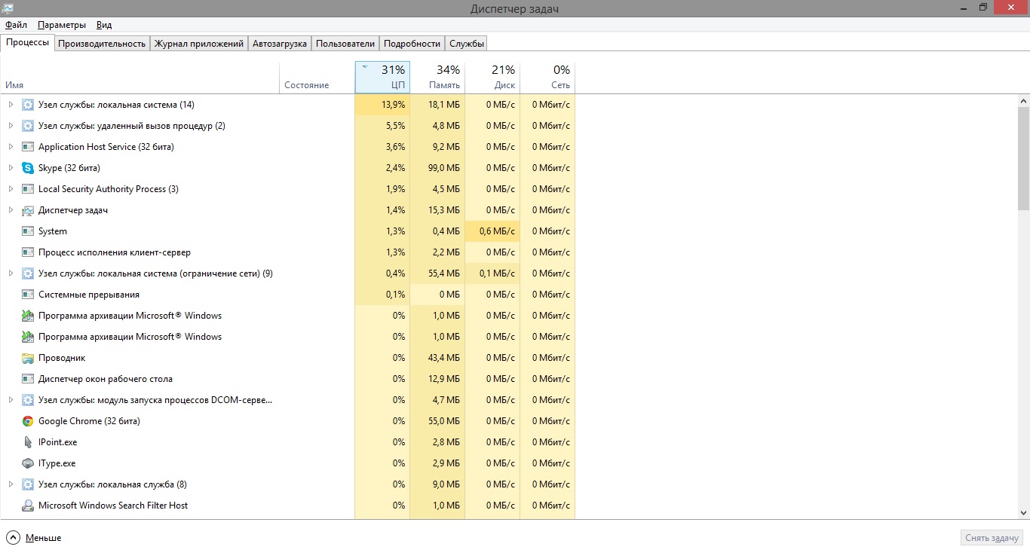1030x556 pixels.
Task: Click the System process icon
Action: pyautogui.click(x=28, y=231)
